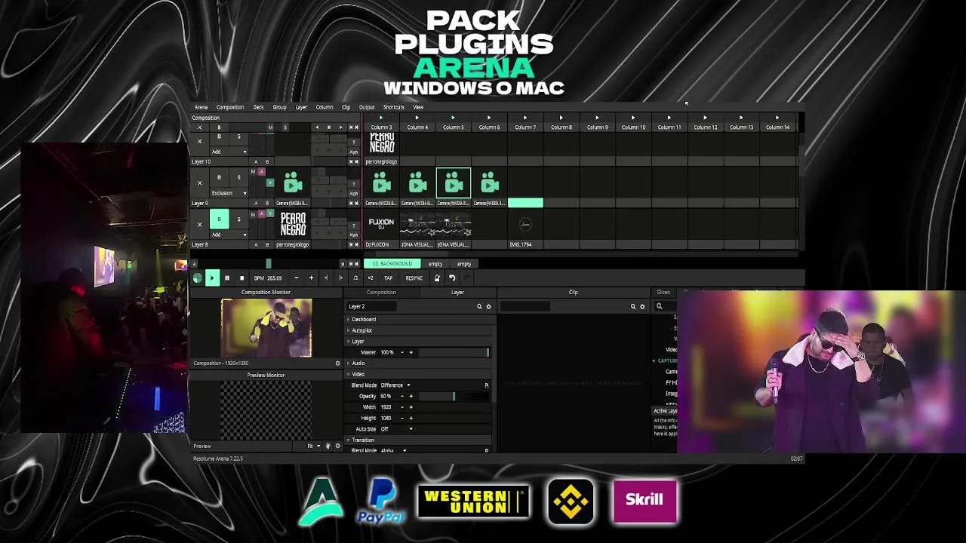Toggle Solo S on Layer 9
This screenshot has height=543, width=966.
238,178
